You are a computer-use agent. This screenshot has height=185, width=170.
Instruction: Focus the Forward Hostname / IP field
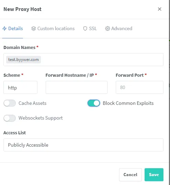coord(77,87)
